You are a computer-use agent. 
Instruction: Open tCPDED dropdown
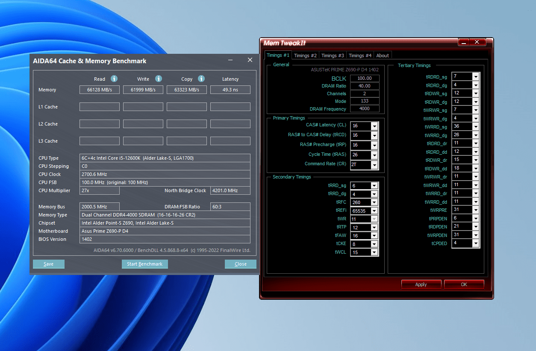click(476, 243)
